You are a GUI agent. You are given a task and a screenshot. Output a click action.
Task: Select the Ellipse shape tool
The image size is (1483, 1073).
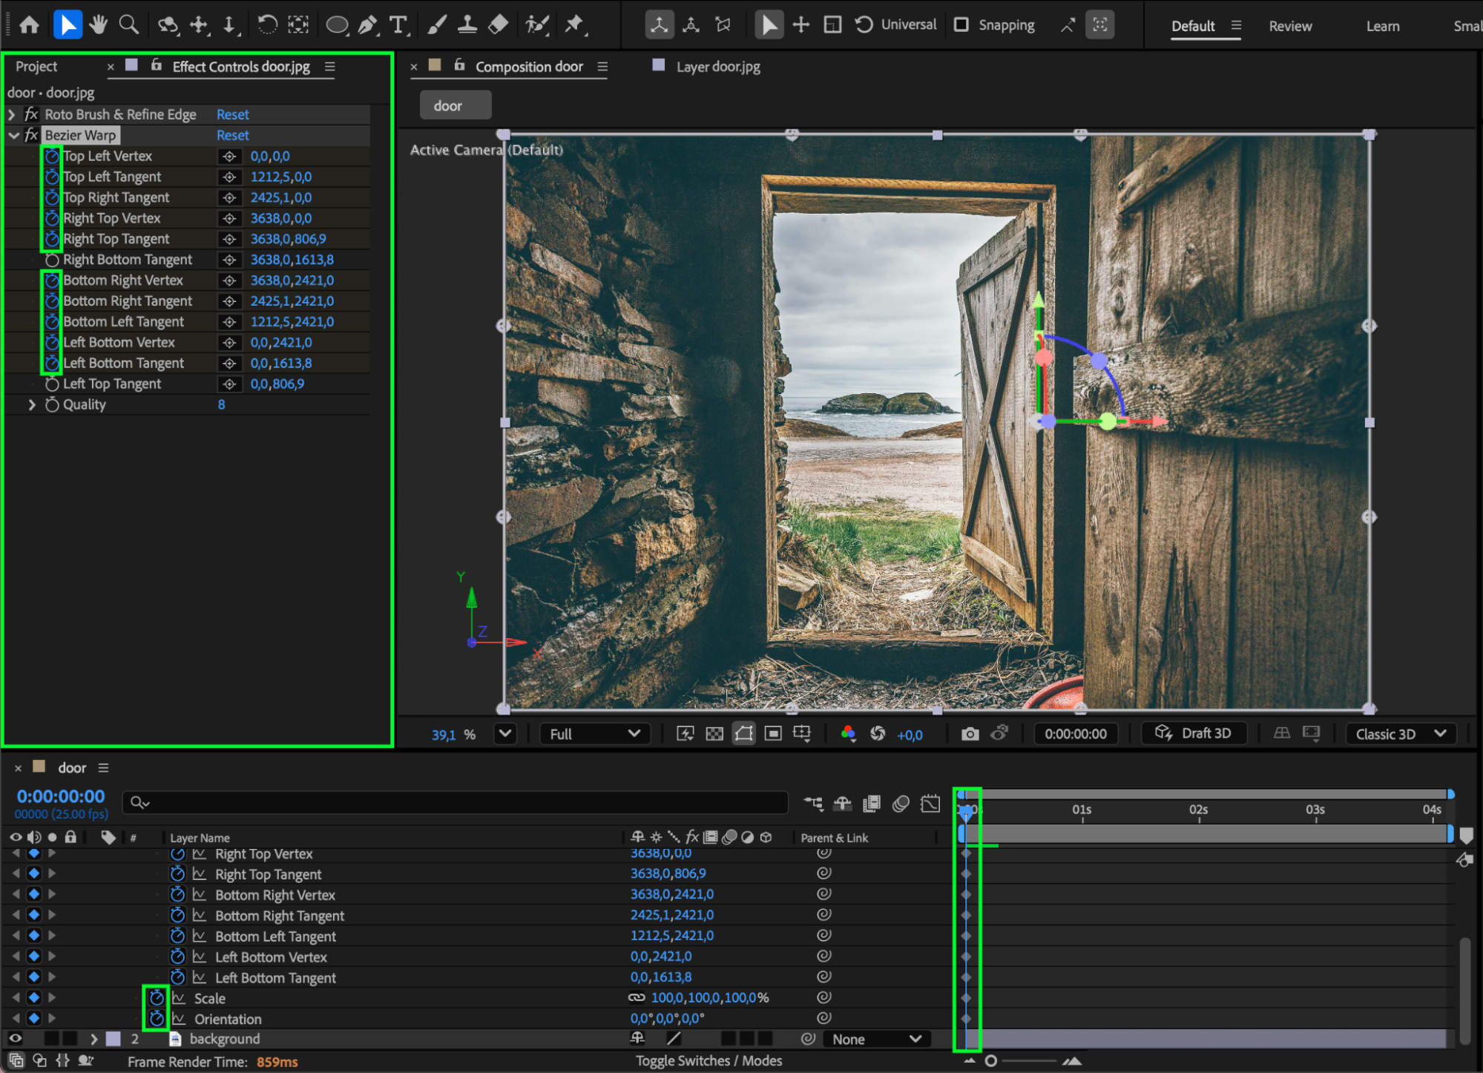[x=337, y=25]
